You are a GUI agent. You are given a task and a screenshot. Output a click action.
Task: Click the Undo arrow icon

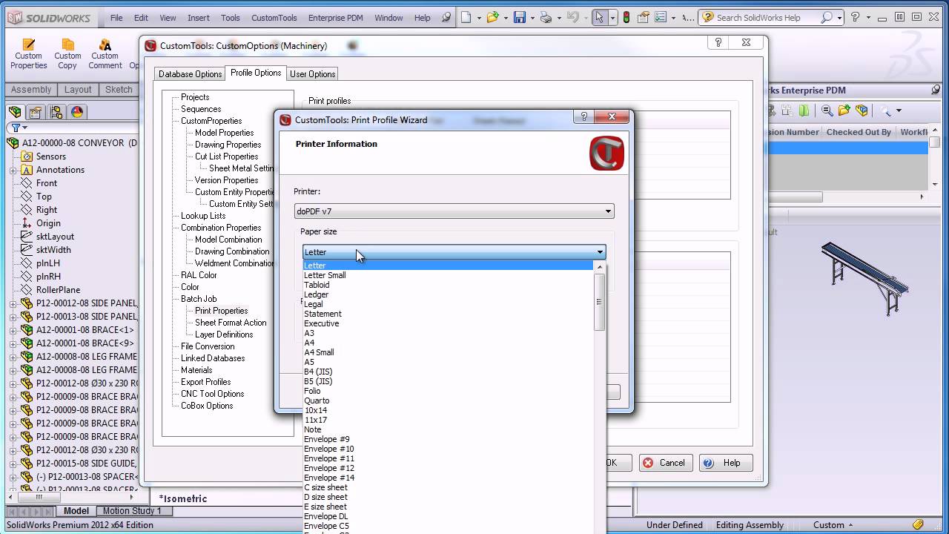[572, 17]
